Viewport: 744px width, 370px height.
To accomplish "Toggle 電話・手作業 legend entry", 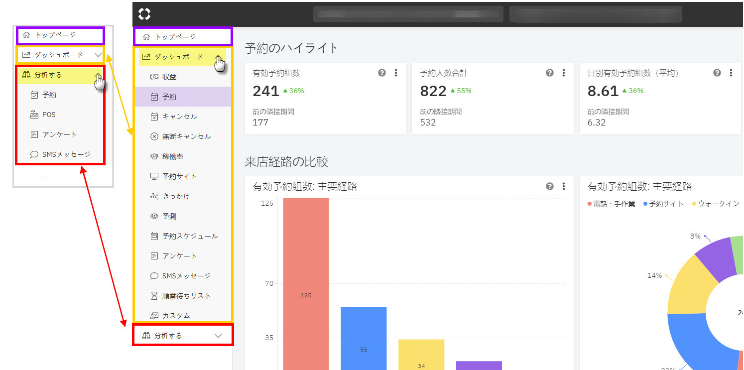I will coord(612,204).
